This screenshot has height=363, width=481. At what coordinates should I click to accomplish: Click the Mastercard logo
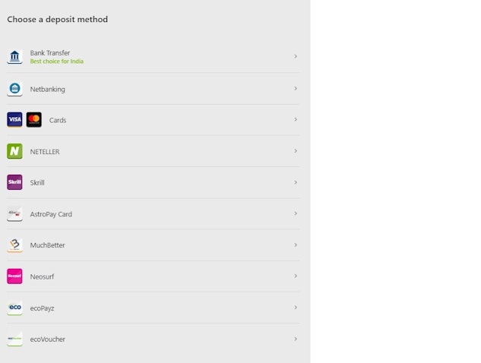click(x=33, y=120)
